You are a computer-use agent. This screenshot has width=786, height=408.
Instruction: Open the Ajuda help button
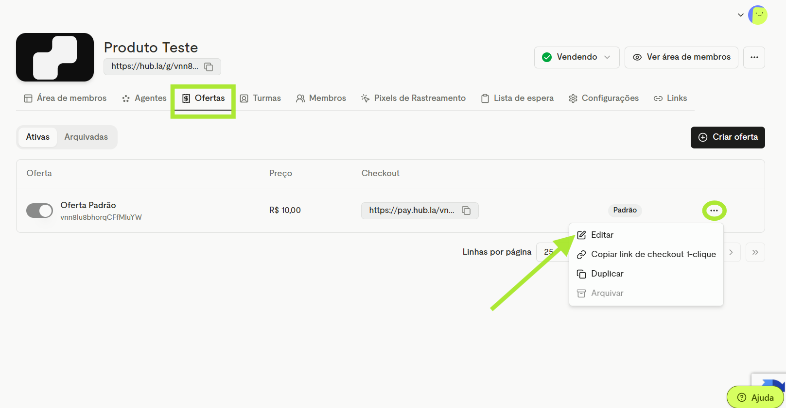coord(755,397)
